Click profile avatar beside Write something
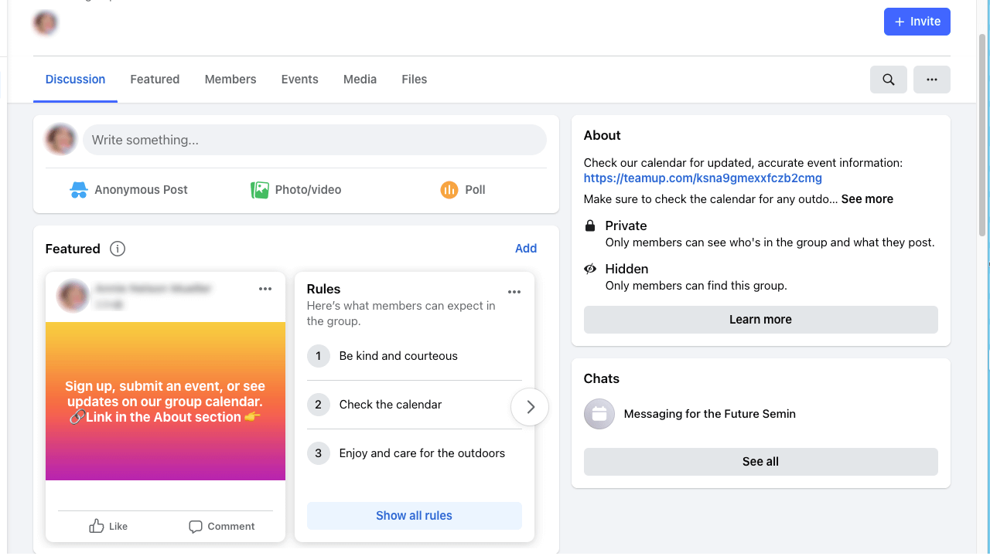Image resolution: width=990 pixels, height=556 pixels. point(61,140)
